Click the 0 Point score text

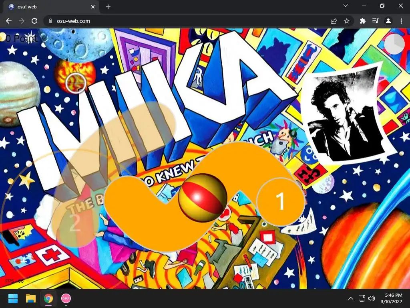[22, 38]
